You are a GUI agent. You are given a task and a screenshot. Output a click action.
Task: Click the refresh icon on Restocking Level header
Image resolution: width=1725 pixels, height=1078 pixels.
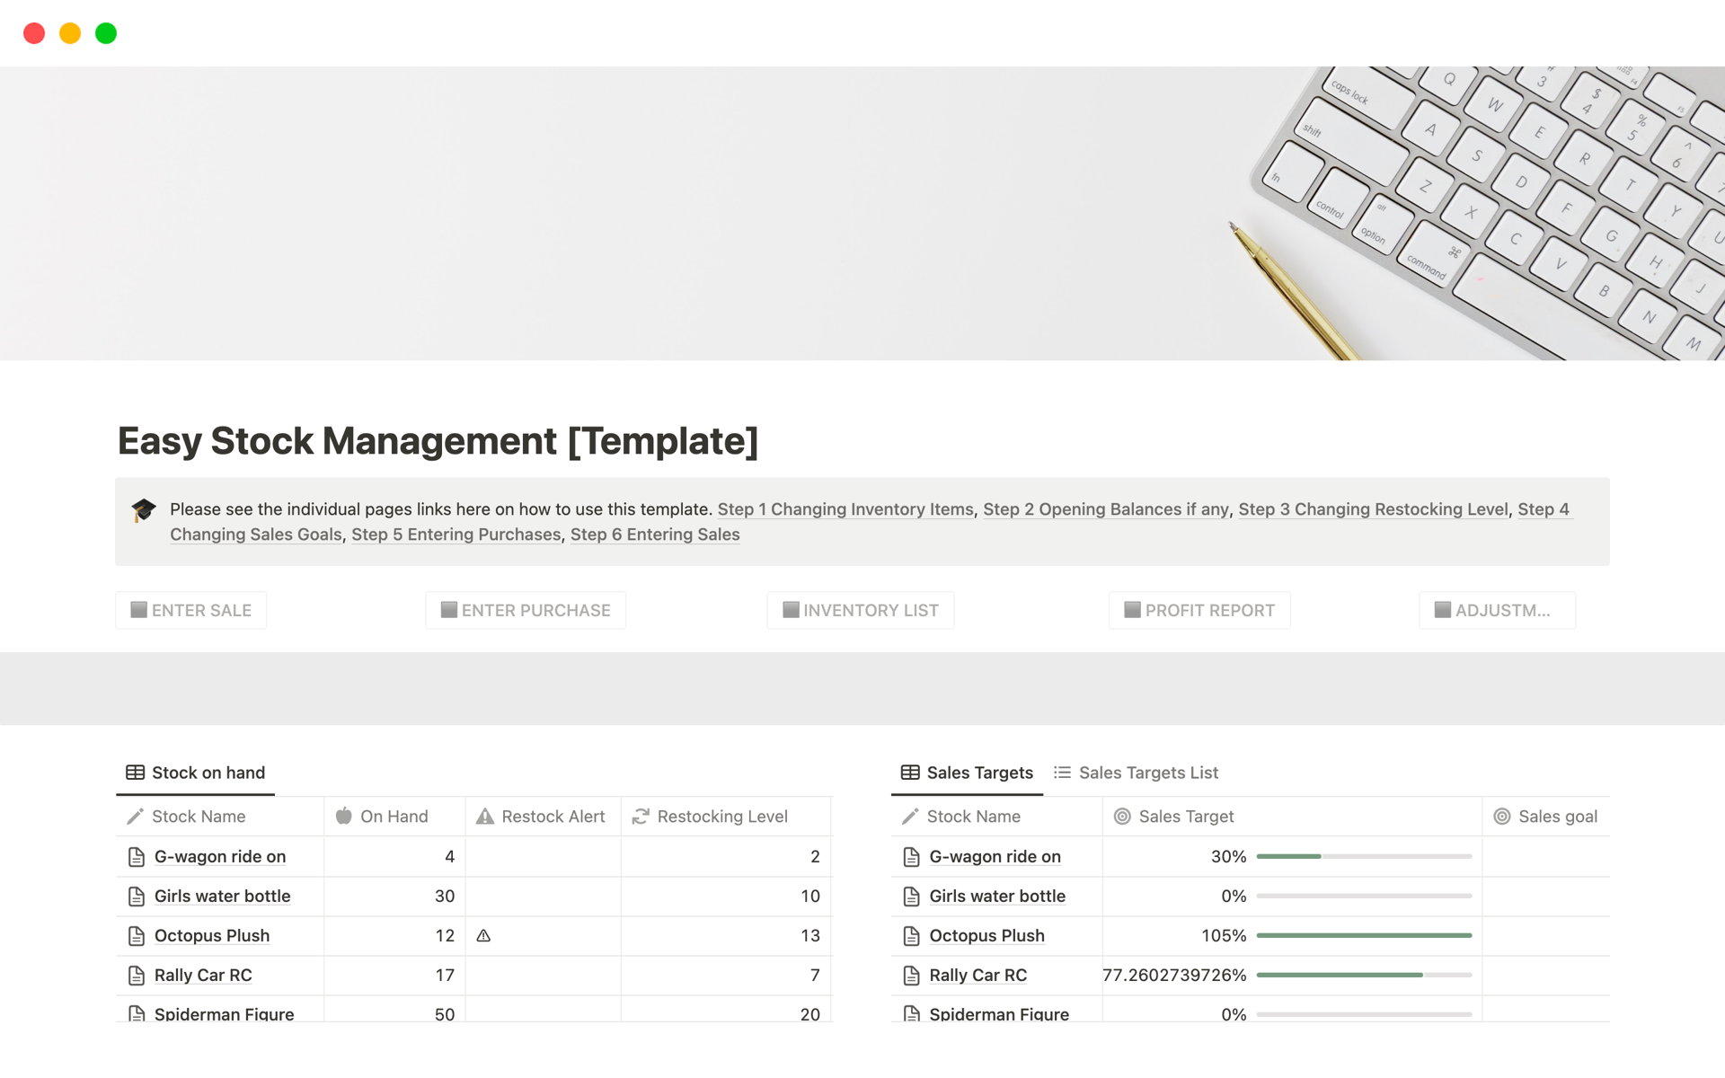coord(640,816)
